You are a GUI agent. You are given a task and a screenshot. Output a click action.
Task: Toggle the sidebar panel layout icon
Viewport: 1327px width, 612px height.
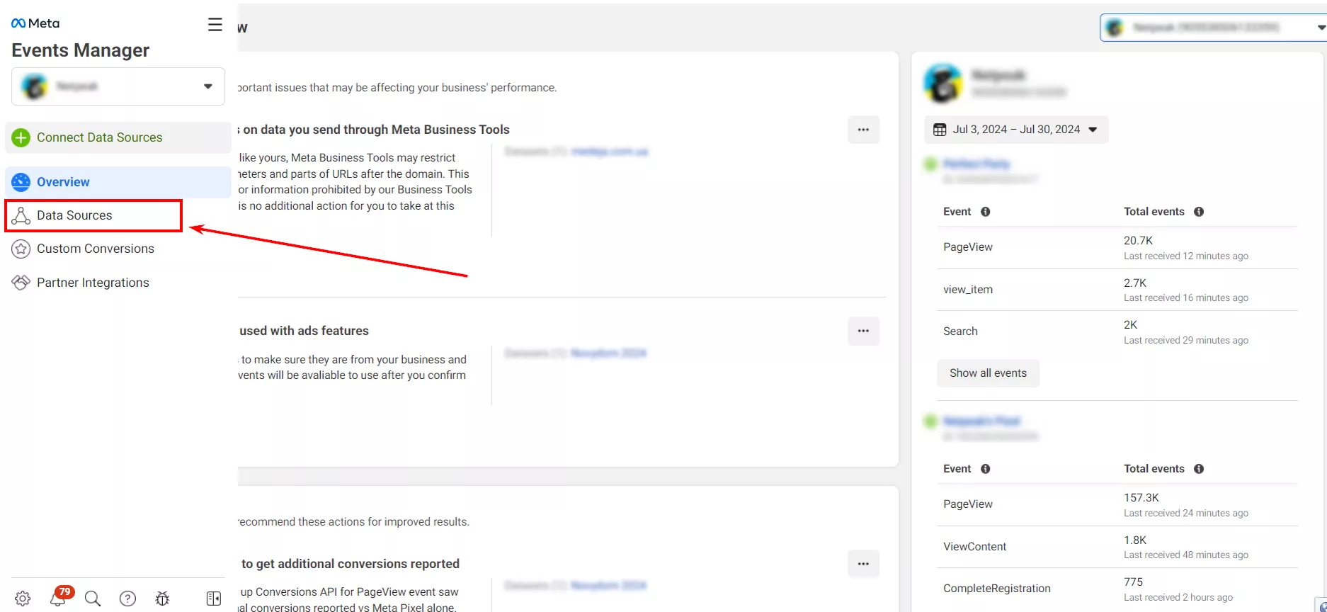pyautogui.click(x=214, y=599)
